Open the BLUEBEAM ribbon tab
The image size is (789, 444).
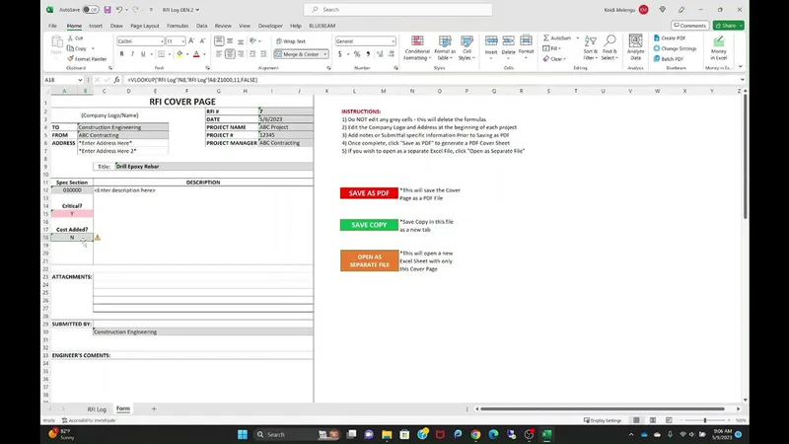[323, 26]
